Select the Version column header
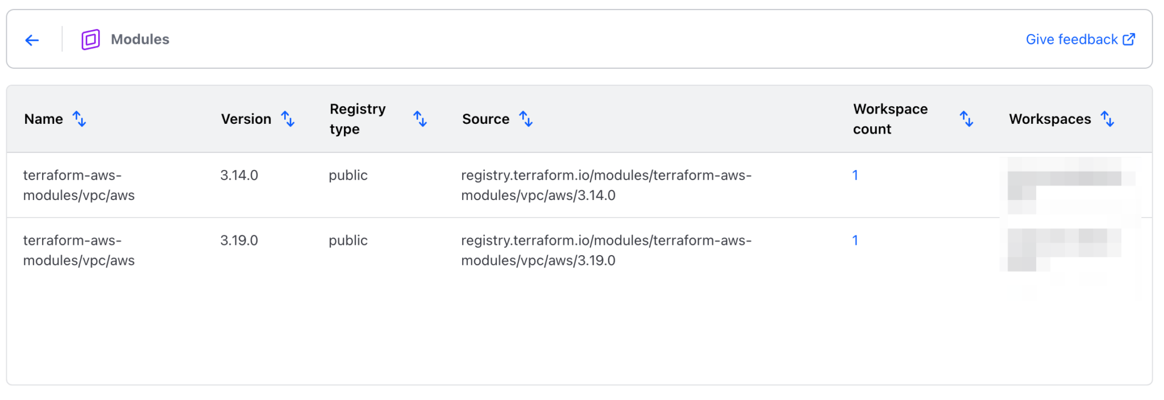 246,119
